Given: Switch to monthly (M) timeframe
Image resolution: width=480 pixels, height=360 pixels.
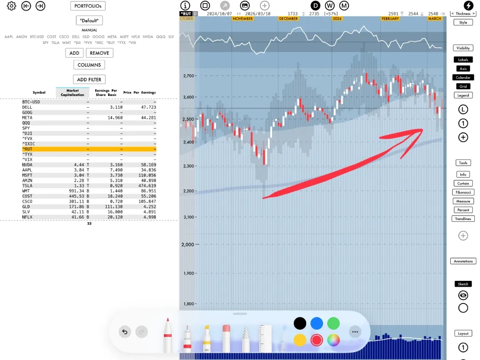Looking at the screenshot, I should click(x=344, y=5).
